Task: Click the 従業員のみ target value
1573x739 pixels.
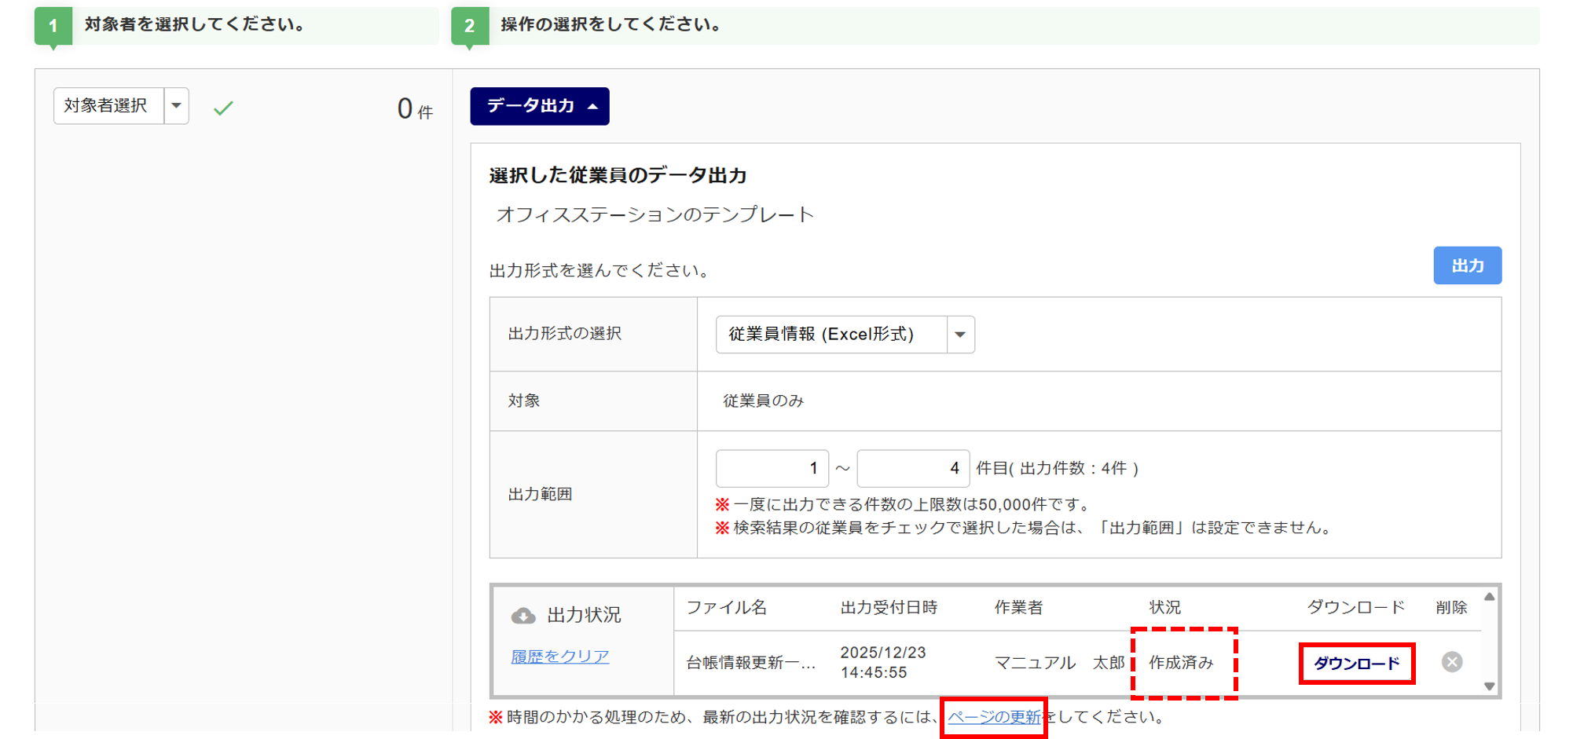Action: [x=763, y=401]
